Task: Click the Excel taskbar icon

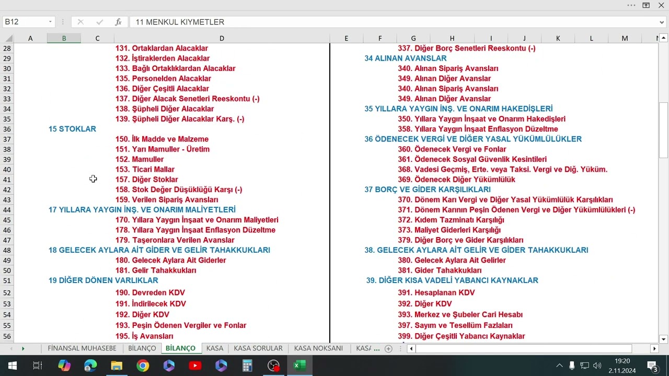Action: click(x=299, y=366)
